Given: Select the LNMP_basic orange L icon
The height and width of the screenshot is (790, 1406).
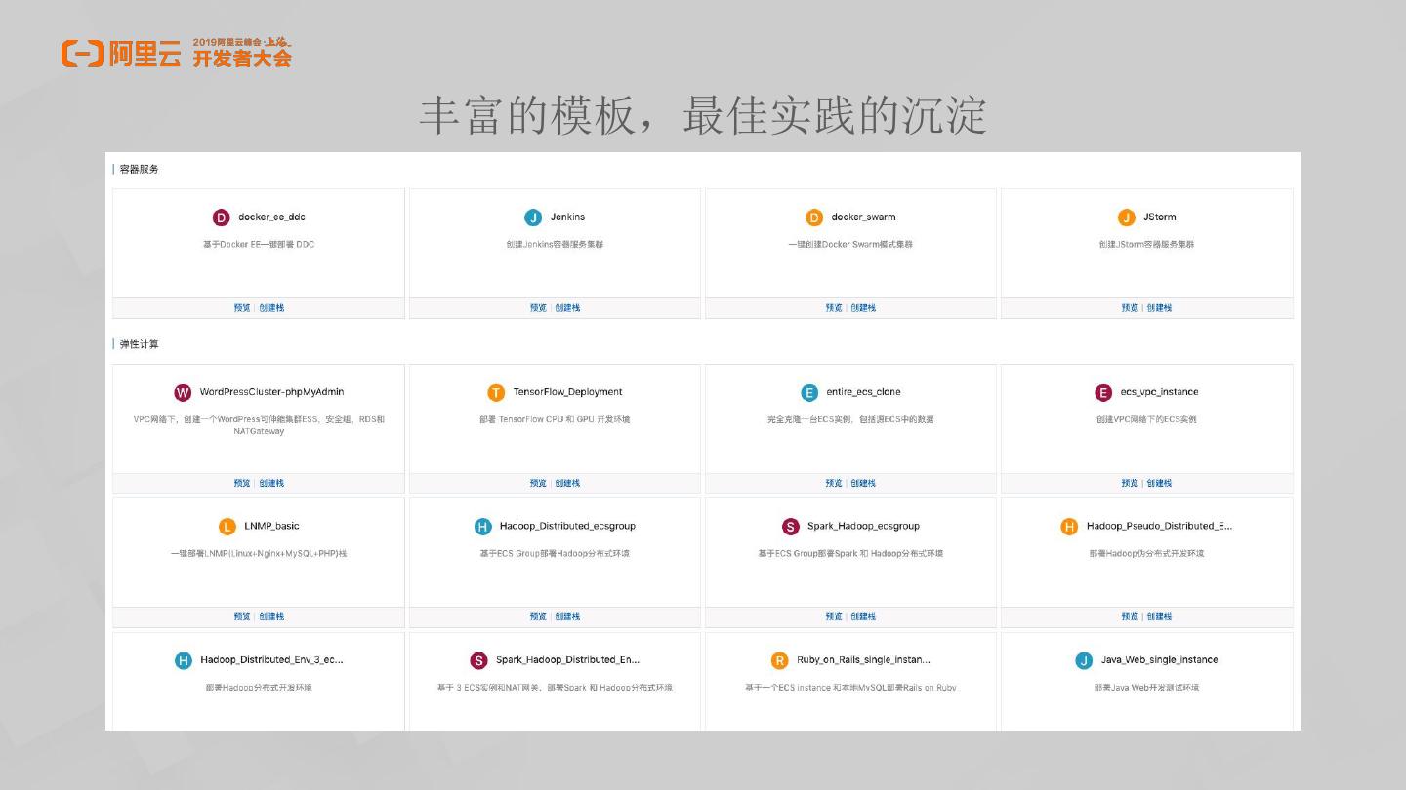Looking at the screenshot, I should 227,527.
